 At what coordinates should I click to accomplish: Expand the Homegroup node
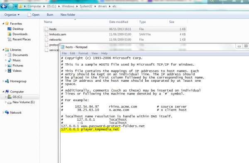[x=3, y=81]
